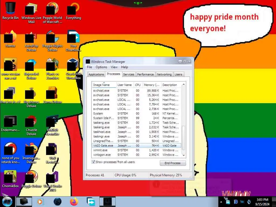Switch to the Users tab

click(x=178, y=74)
